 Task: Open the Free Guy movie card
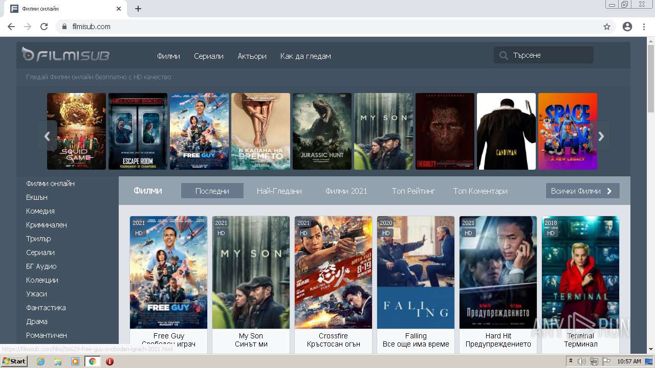169,272
